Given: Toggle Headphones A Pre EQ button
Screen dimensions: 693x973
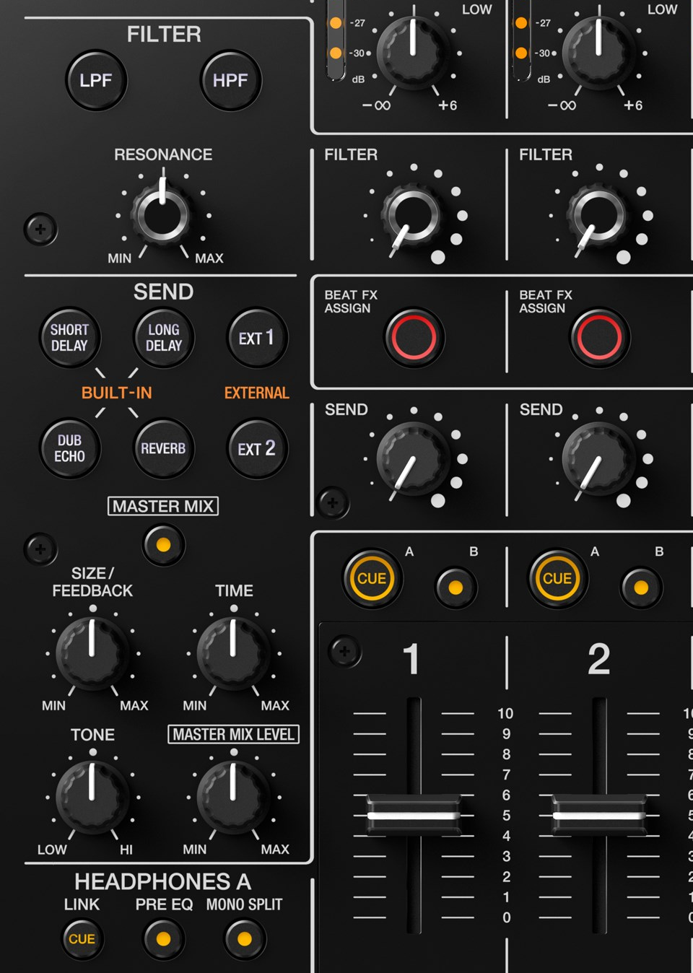Looking at the screenshot, I should tap(164, 939).
